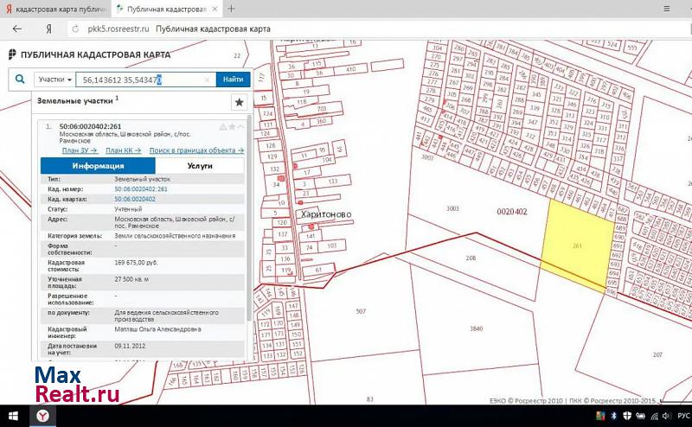Screen dimensions: 692x427
Task: Open the План ЗУ link
Action: (78, 150)
